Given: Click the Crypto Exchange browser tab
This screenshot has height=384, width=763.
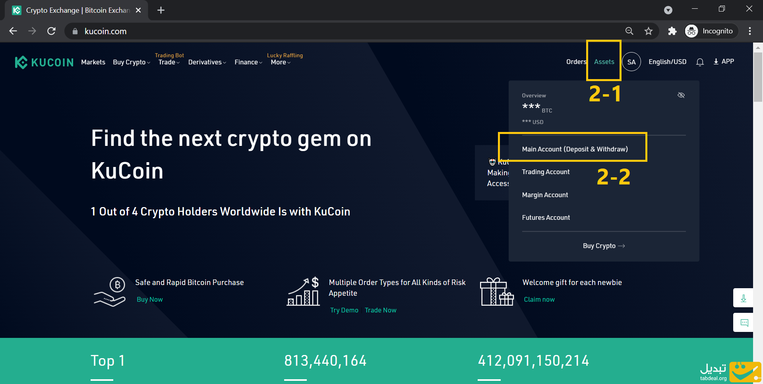Looking at the screenshot, I should (77, 10).
